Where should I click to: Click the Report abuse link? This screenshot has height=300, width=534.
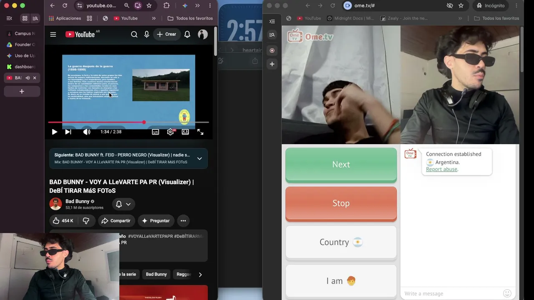coord(441,169)
